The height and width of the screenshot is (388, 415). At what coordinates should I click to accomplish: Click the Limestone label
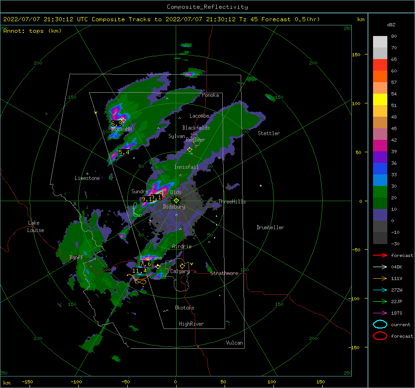[87, 178]
